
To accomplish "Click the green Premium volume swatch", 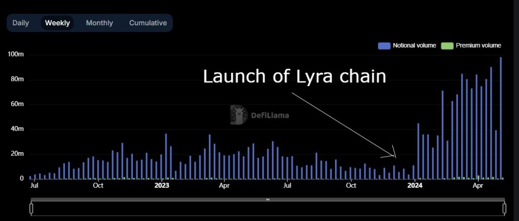I will [x=447, y=46].
